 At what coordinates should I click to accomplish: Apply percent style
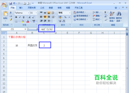click(x=65, y=17)
